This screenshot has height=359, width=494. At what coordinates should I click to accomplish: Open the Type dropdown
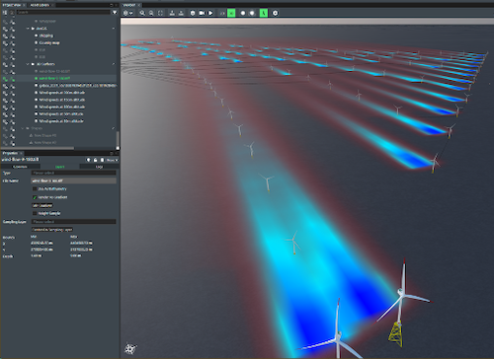coord(73,173)
